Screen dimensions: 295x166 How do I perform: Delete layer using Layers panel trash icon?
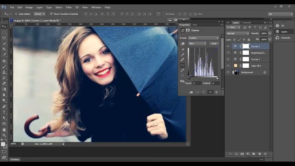(x=265, y=154)
